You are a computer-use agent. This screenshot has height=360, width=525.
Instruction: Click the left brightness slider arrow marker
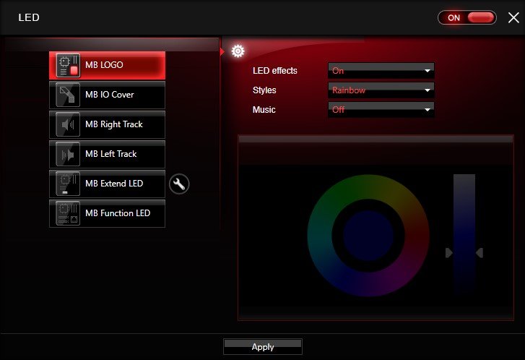pyautogui.click(x=449, y=253)
